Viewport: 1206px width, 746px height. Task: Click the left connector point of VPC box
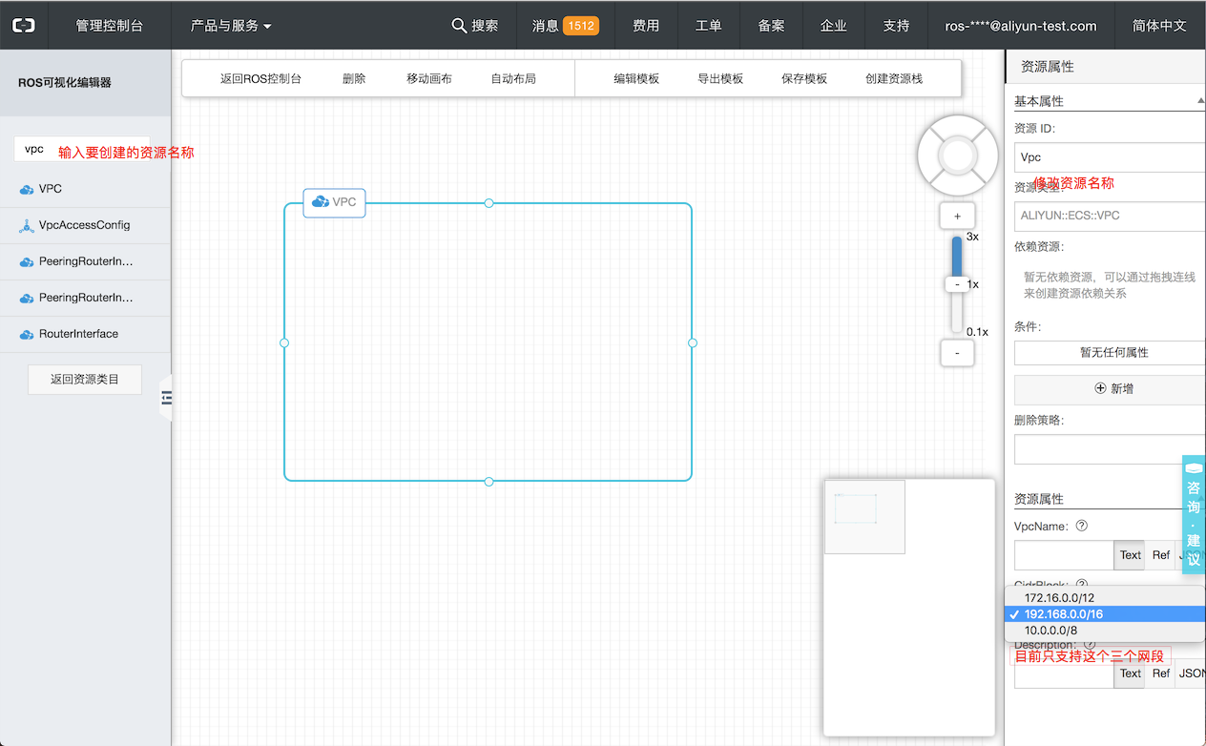coord(284,342)
